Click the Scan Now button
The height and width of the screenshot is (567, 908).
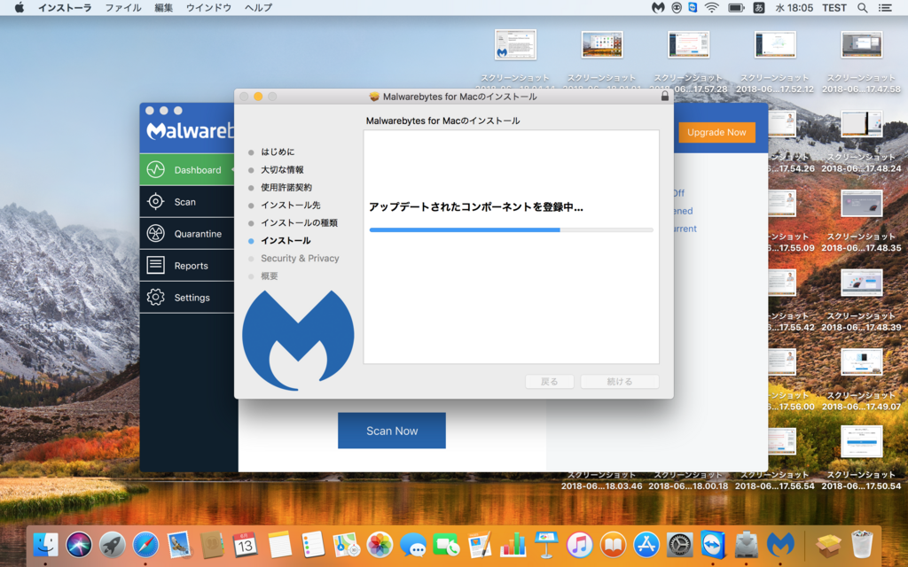pyautogui.click(x=391, y=431)
